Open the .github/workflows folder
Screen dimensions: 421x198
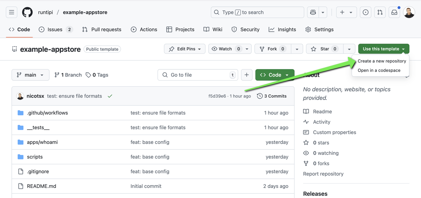(x=47, y=113)
